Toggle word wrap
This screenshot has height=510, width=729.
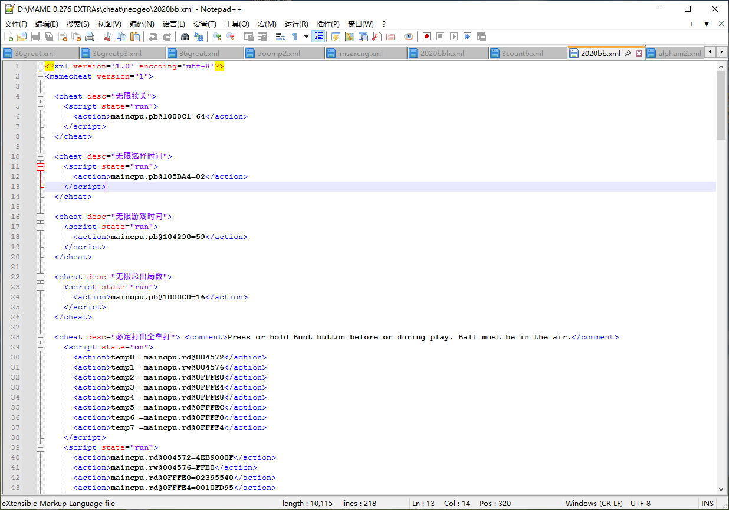281,37
